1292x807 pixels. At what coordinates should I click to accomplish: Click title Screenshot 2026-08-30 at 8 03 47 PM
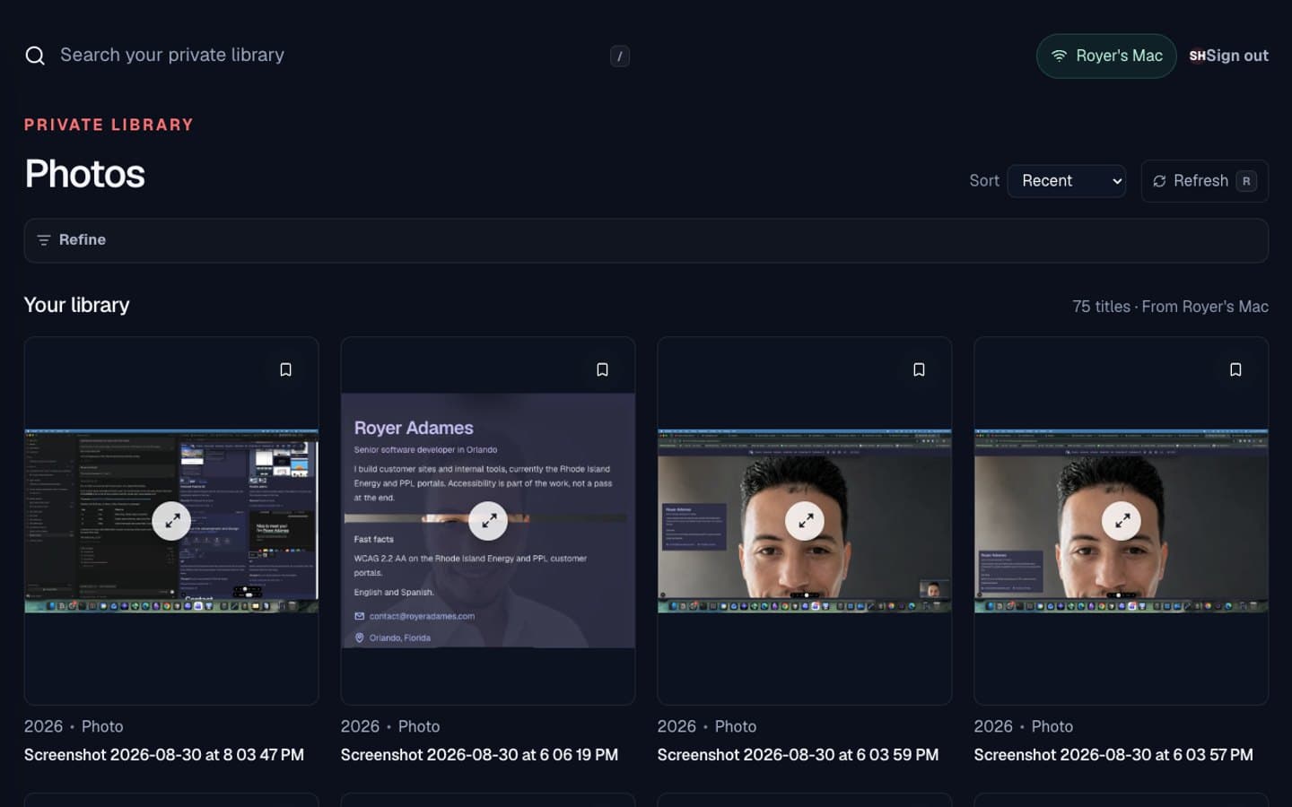pyautogui.click(x=164, y=755)
